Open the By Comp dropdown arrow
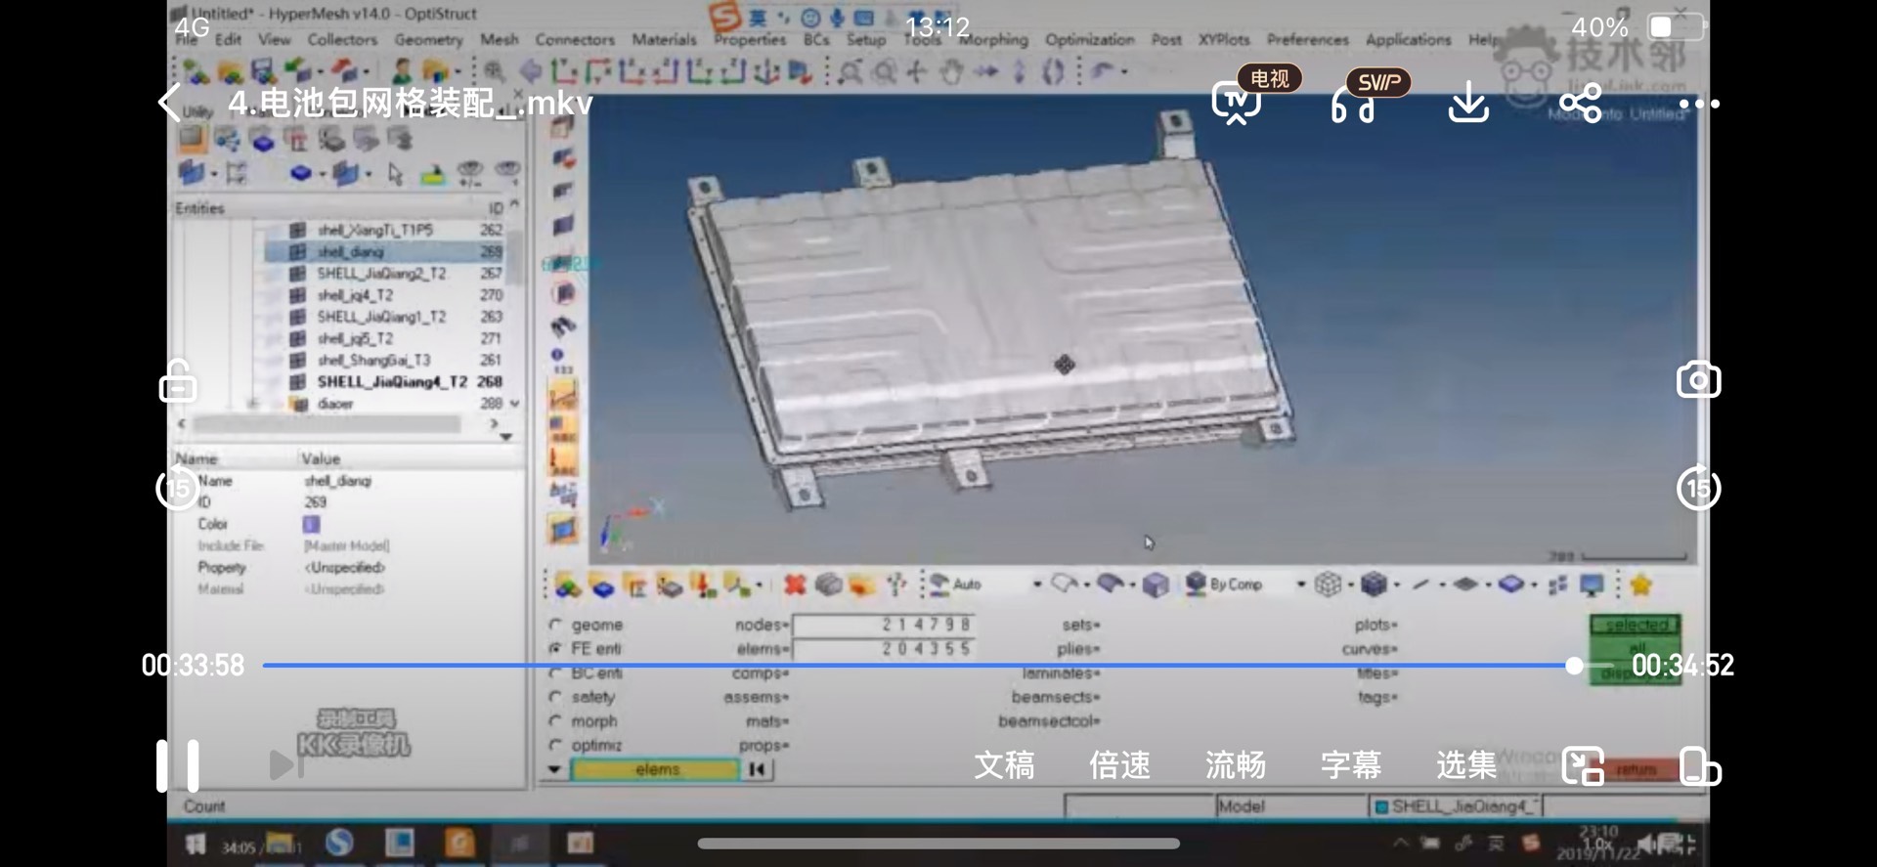This screenshot has height=867, width=1877. tap(1300, 585)
